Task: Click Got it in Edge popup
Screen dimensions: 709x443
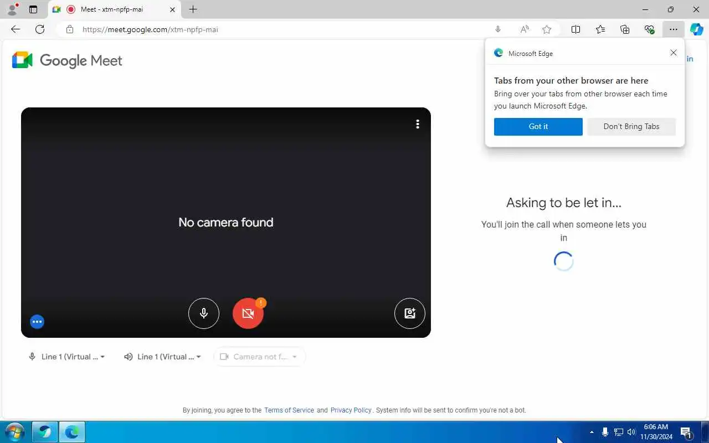Action: 538,126
